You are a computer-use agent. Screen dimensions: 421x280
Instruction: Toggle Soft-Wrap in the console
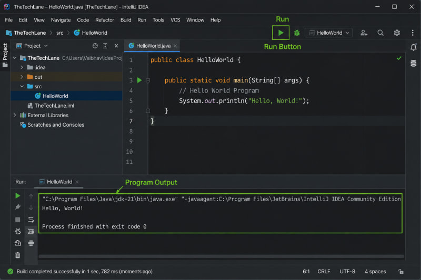31,220
